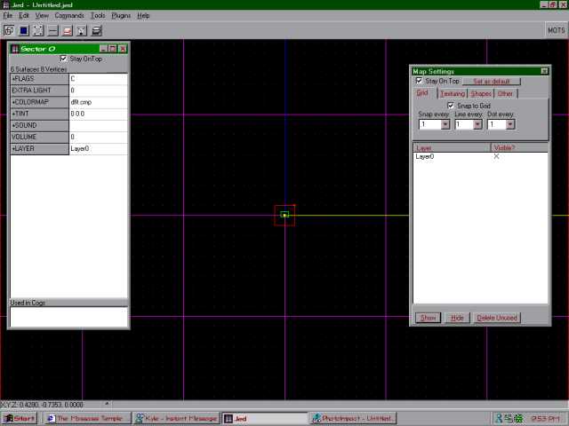
Task: Open the View menu
Action: pos(42,16)
